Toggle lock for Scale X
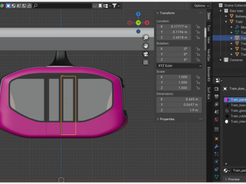Screen dimensions: 246x184 198,77
